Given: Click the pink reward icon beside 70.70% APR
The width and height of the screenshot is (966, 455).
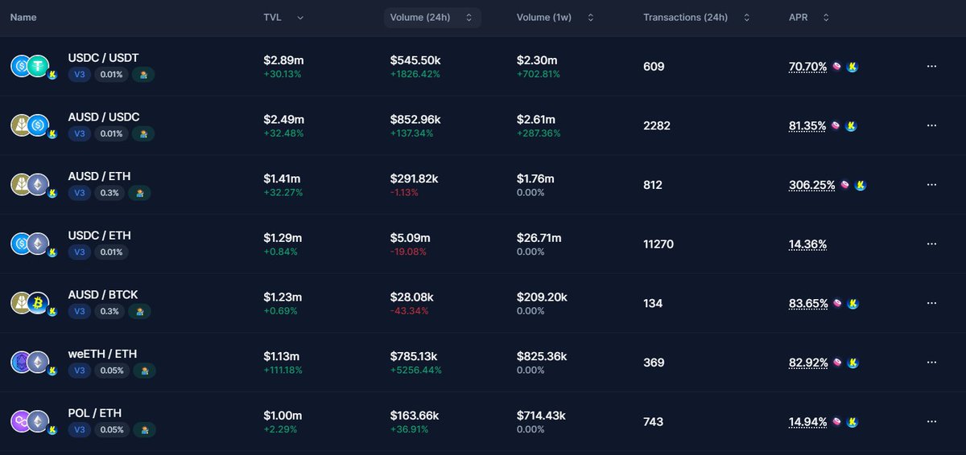Looking at the screenshot, I should point(836,67).
